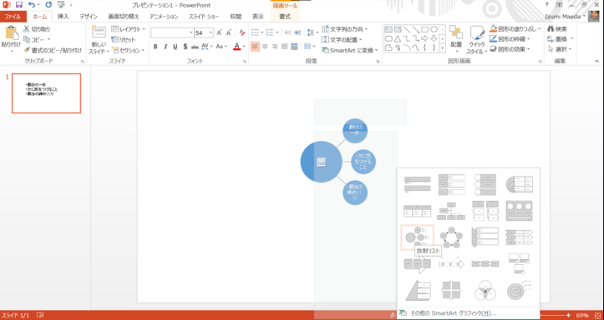Toggle Italic text style
The width and height of the screenshot is (604, 320).
coord(165,47)
